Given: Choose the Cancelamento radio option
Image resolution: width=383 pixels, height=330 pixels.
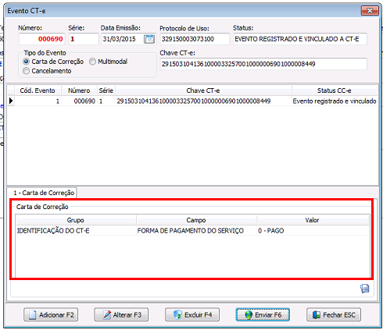Looking at the screenshot, I should [x=26, y=71].
